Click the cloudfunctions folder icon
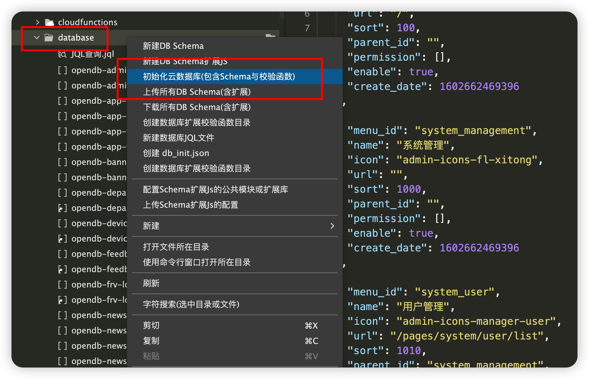The width and height of the screenshot is (589, 379). pos(49,22)
